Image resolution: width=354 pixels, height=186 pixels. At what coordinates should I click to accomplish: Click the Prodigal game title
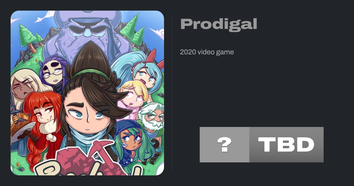tap(219, 24)
